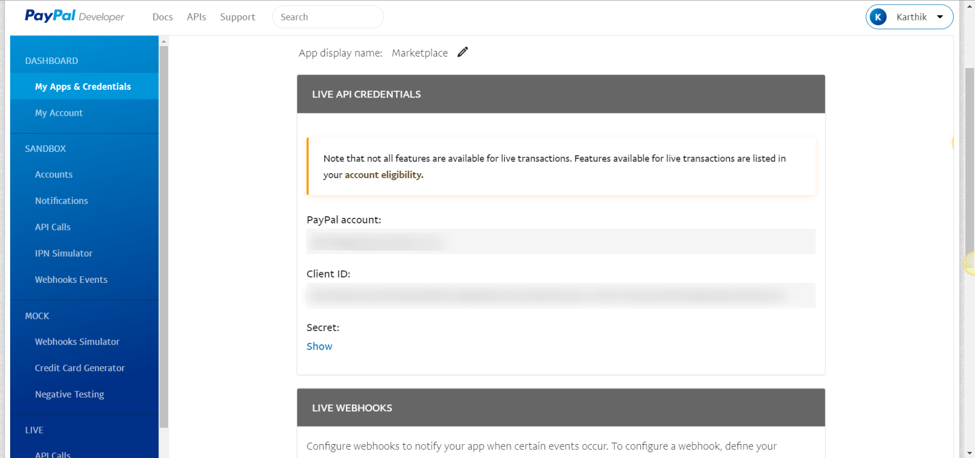Open Sandbox Notifications
The height and width of the screenshot is (458, 975).
tap(61, 201)
